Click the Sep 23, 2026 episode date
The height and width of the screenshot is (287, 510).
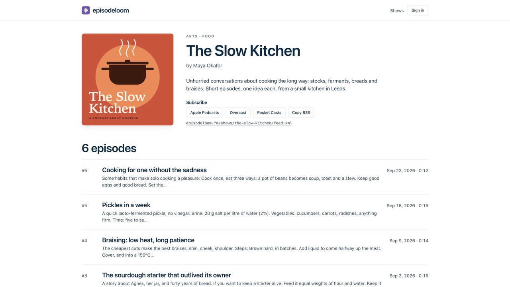tap(401, 171)
